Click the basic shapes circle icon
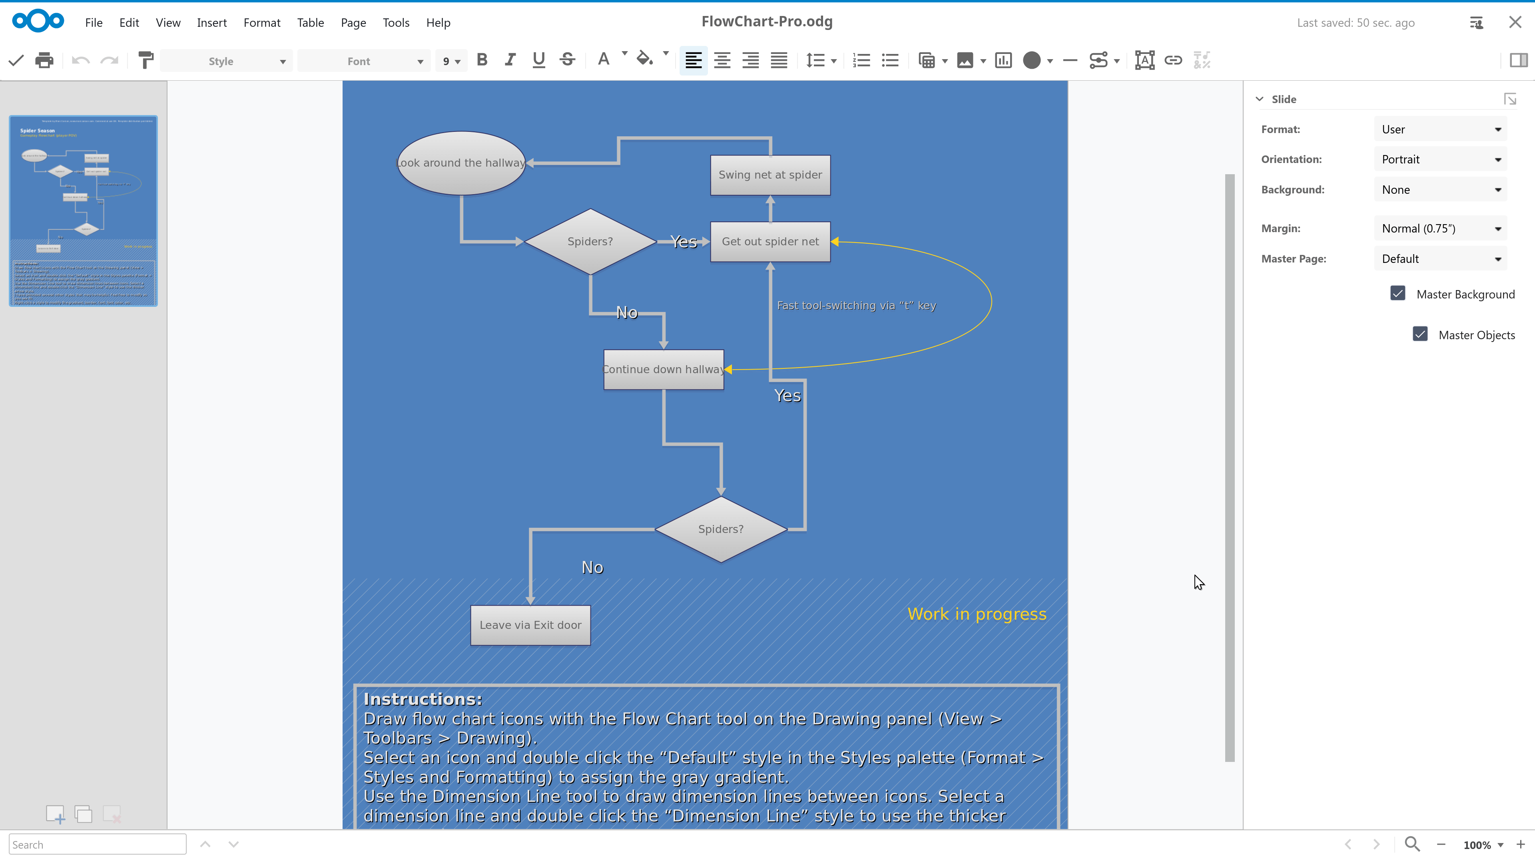This screenshot has width=1535, height=863. click(x=1031, y=60)
